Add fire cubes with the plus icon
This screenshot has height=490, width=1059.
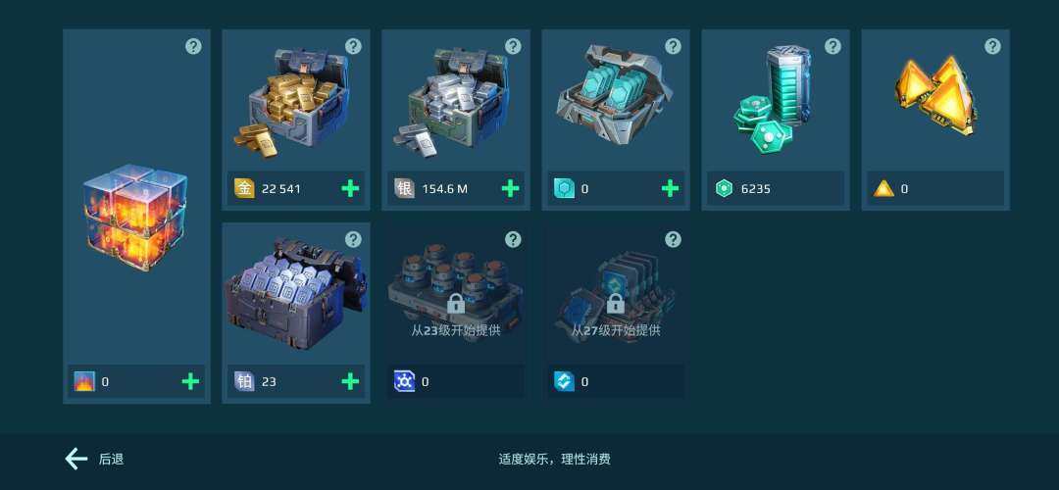190,381
